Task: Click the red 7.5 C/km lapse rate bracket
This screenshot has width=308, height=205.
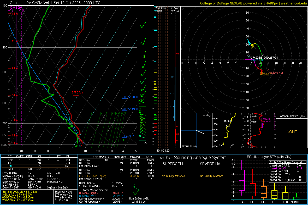Action: pyautogui.click(x=76, y=104)
